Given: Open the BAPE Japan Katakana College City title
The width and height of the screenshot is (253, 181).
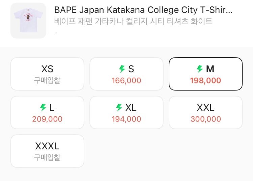Looking at the screenshot, I should click(143, 10).
